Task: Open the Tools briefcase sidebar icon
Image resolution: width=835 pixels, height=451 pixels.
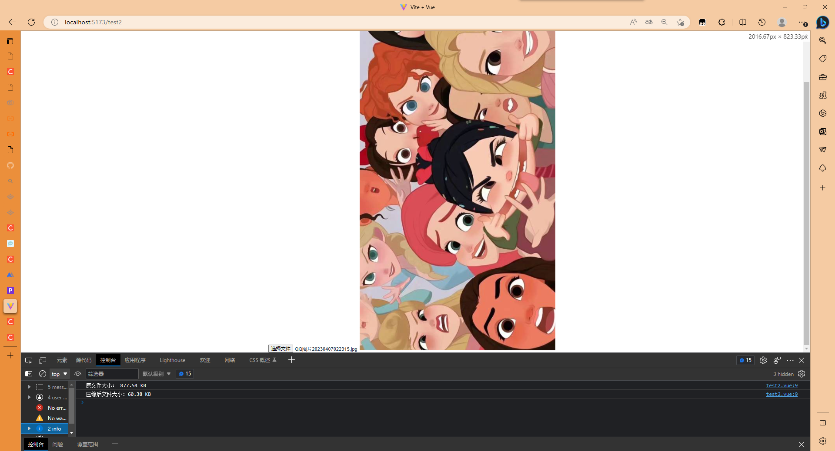Action: click(823, 77)
